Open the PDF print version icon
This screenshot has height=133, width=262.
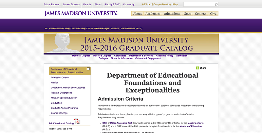pos(77,121)
